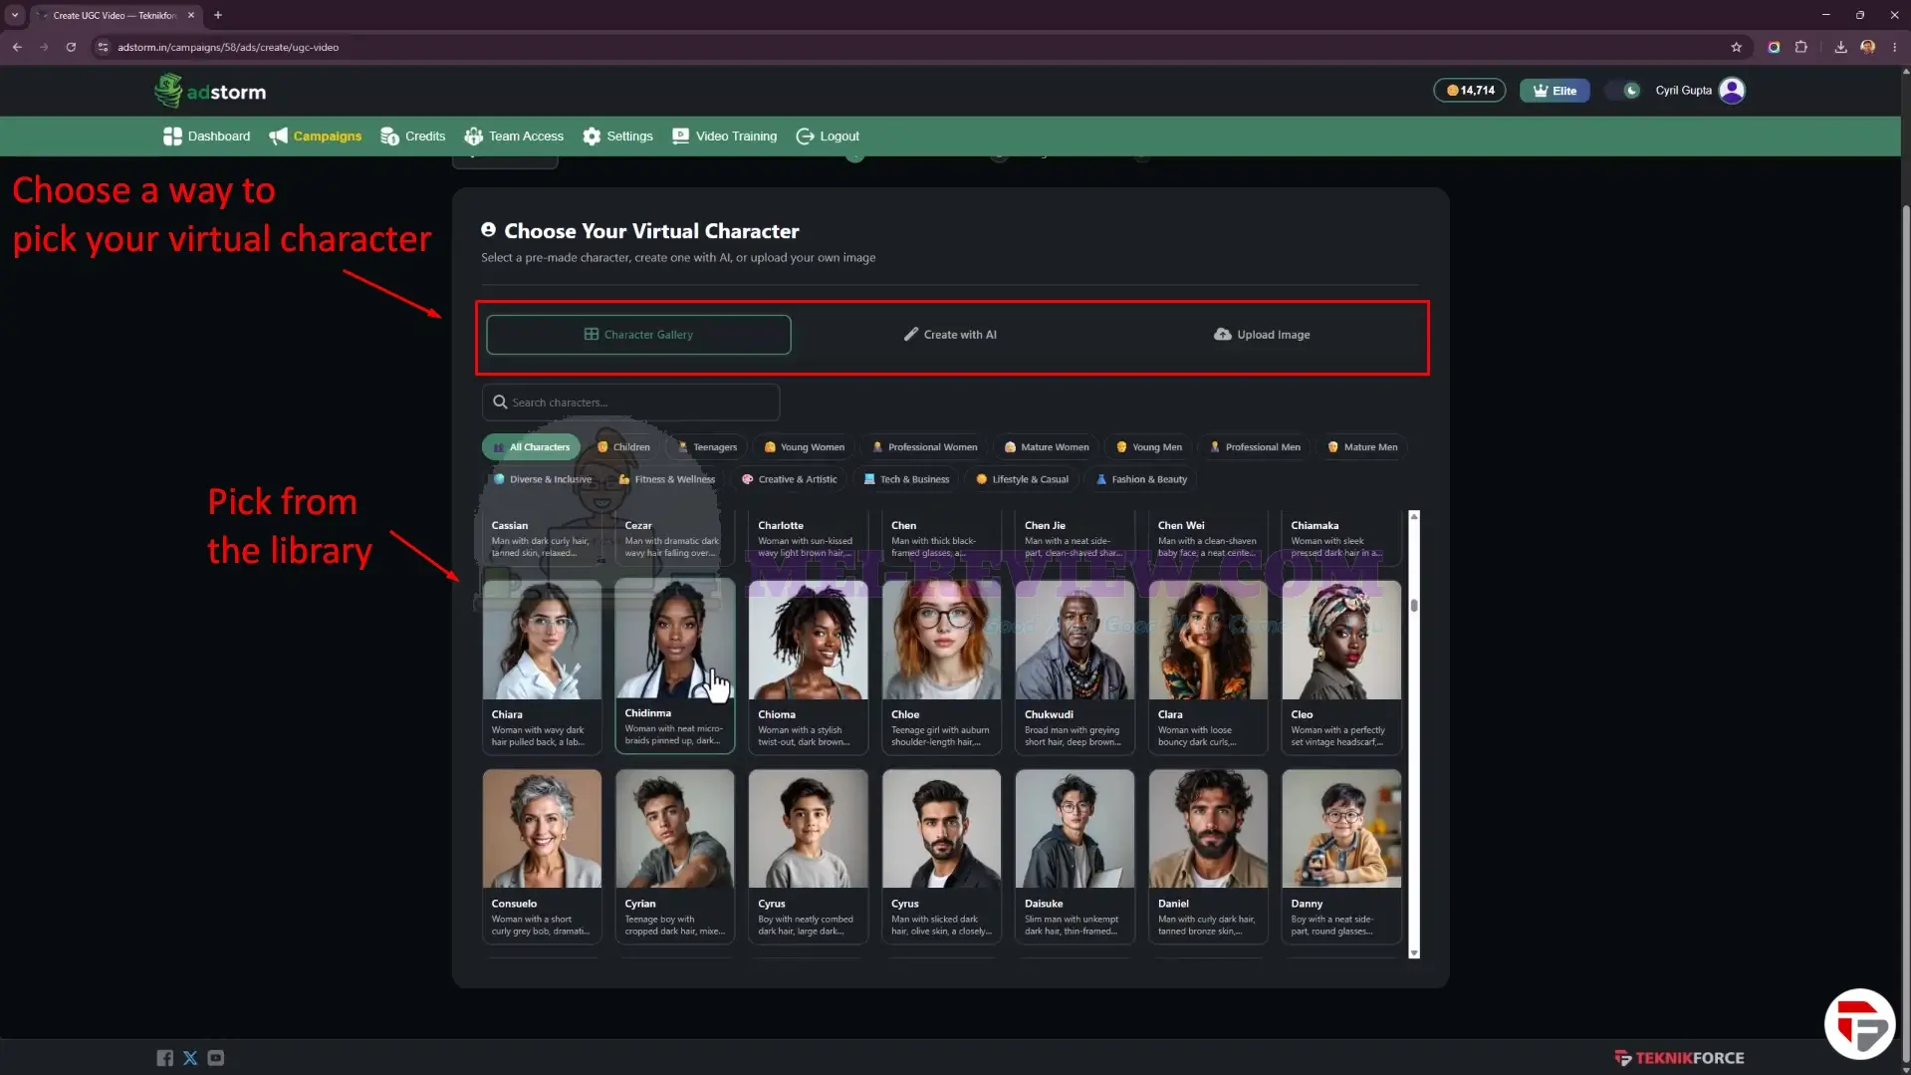Filter by Tech & Business category

906,479
